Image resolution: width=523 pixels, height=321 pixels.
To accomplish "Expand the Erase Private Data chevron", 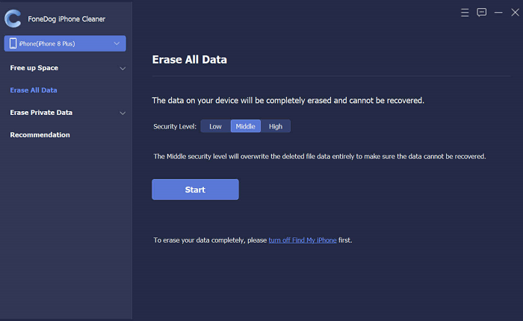I will coord(123,113).
